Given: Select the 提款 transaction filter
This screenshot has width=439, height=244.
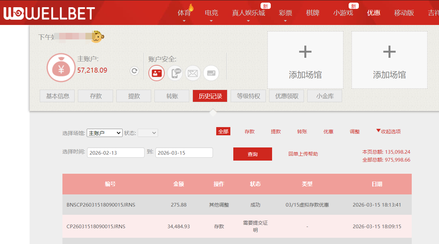Looking at the screenshot, I should click(276, 131).
